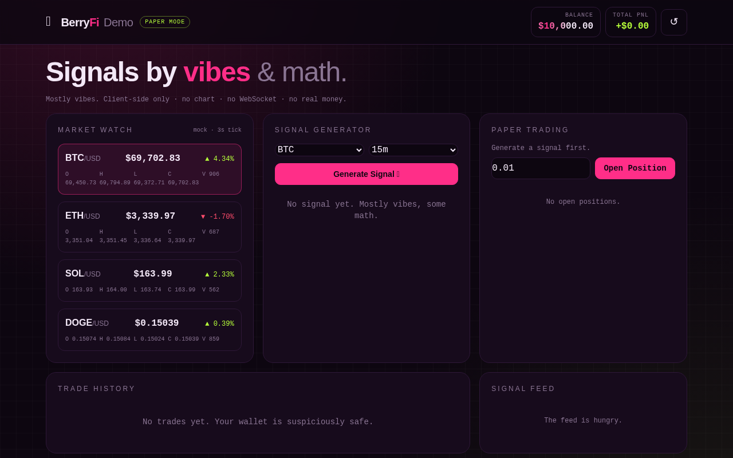Click the "No signal yet" message
The width and height of the screenshot is (733, 458).
click(366, 210)
